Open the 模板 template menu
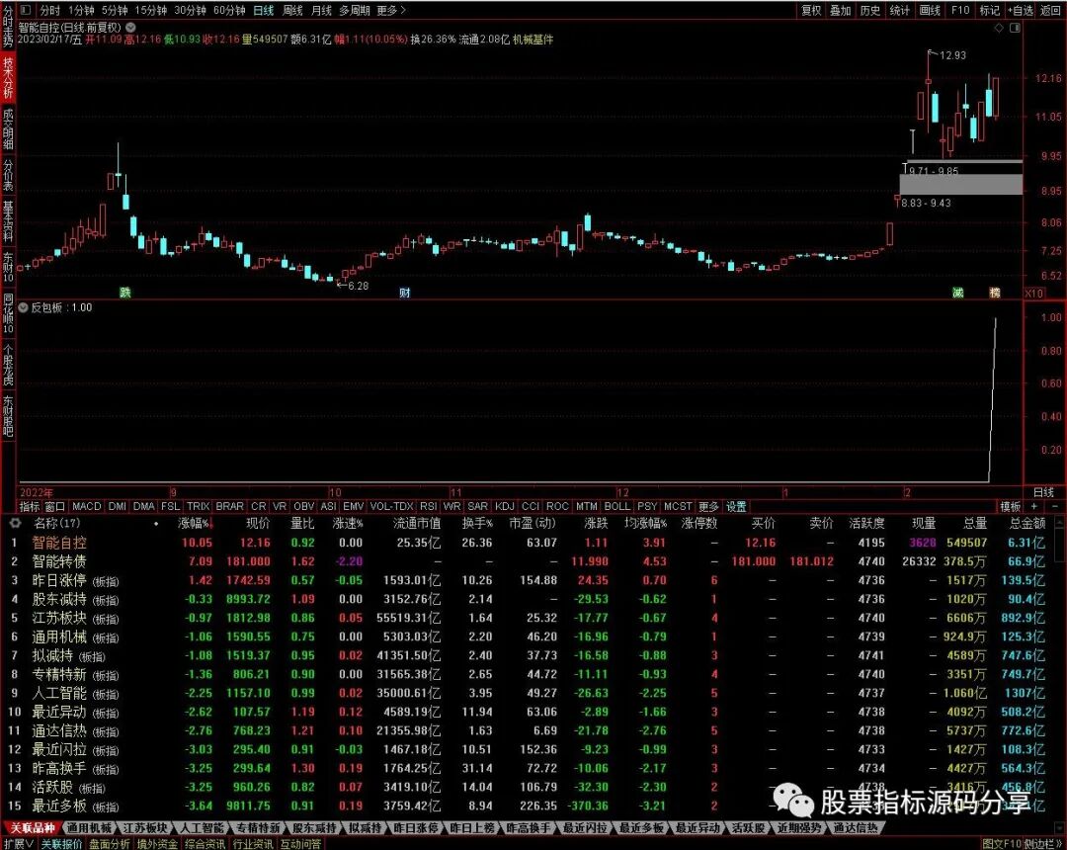Viewport: 1067px width, 850px height. (1011, 506)
